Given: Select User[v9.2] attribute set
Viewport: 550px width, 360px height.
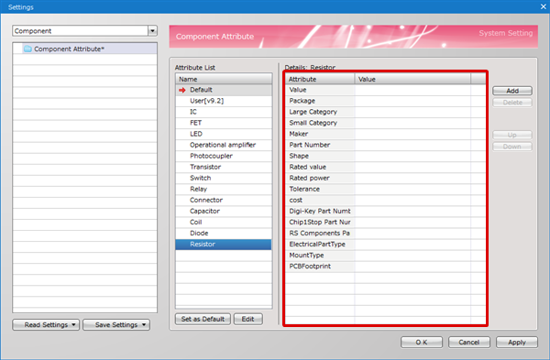Looking at the screenshot, I should tap(224, 101).
